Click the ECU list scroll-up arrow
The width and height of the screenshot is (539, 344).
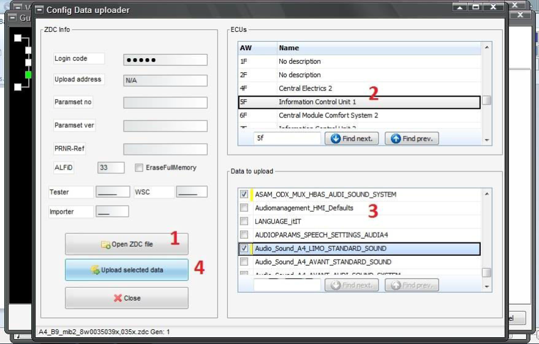pos(487,47)
